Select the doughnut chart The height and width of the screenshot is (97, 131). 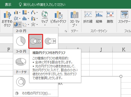tap(21, 82)
